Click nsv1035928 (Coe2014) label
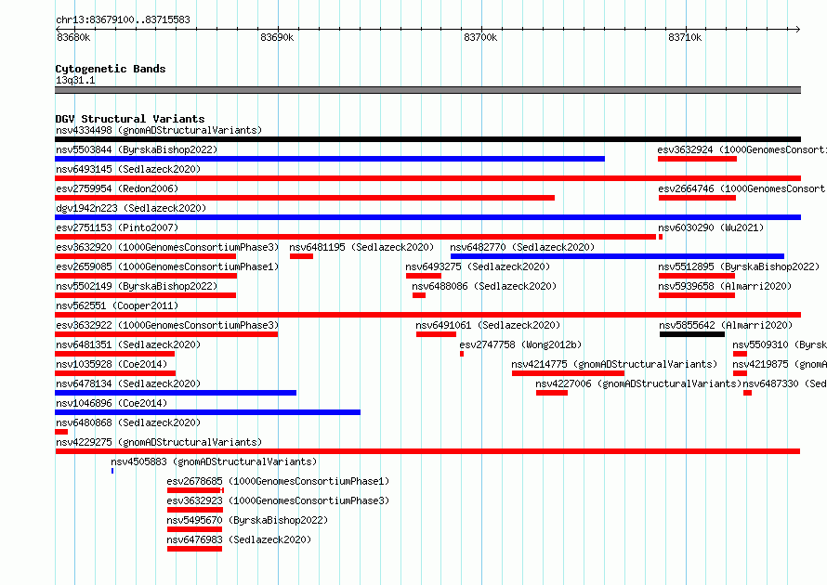Viewport: 827px width, 585px height. click(x=112, y=364)
